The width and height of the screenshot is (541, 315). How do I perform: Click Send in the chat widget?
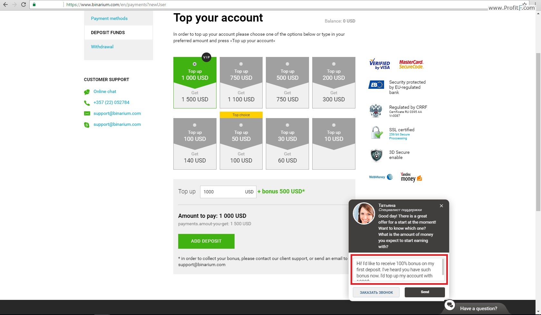[425, 292]
